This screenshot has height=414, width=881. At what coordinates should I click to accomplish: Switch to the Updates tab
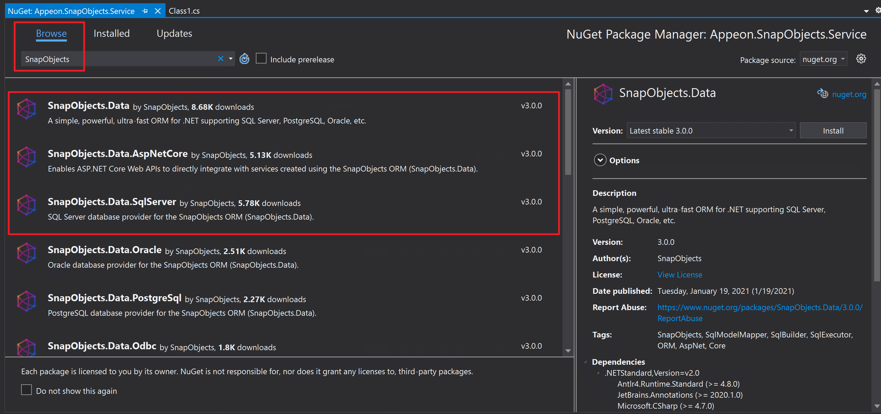(x=174, y=34)
